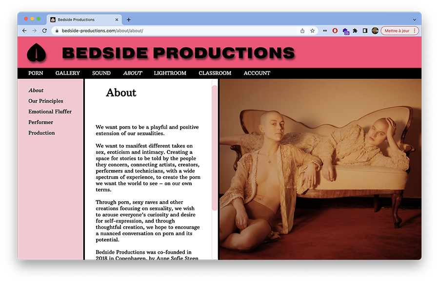The width and height of the screenshot is (439, 283).
Task: Click the padlock site security icon
Action: tap(57, 31)
